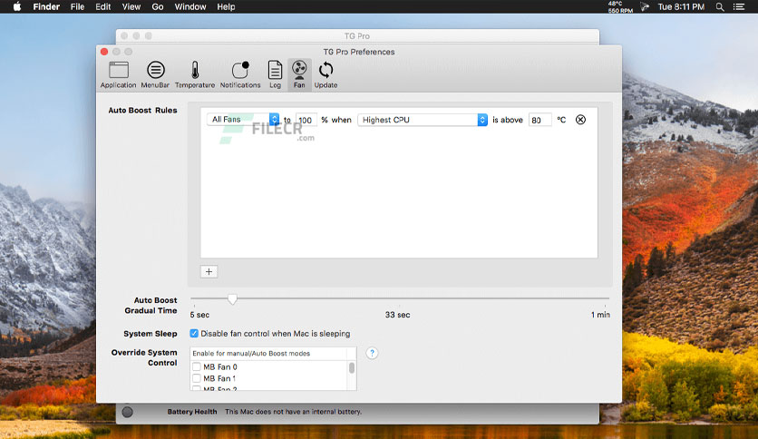Open the Edit menu

[x=103, y=6]
